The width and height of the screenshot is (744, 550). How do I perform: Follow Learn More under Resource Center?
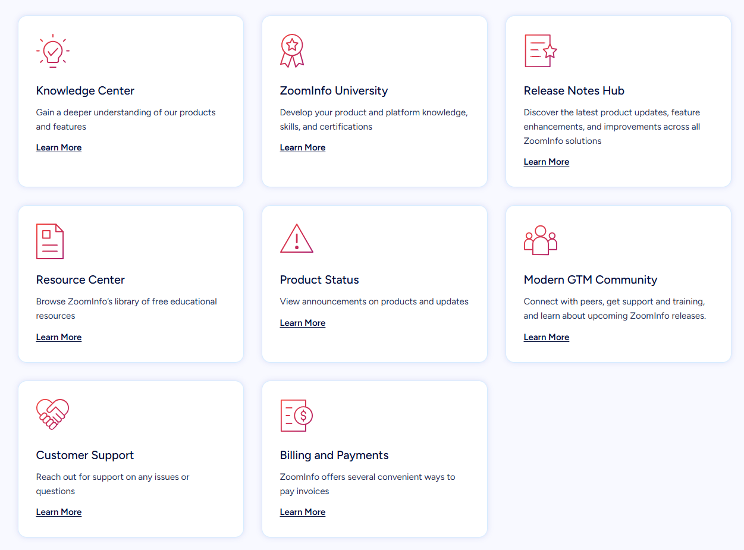(59, 337)
